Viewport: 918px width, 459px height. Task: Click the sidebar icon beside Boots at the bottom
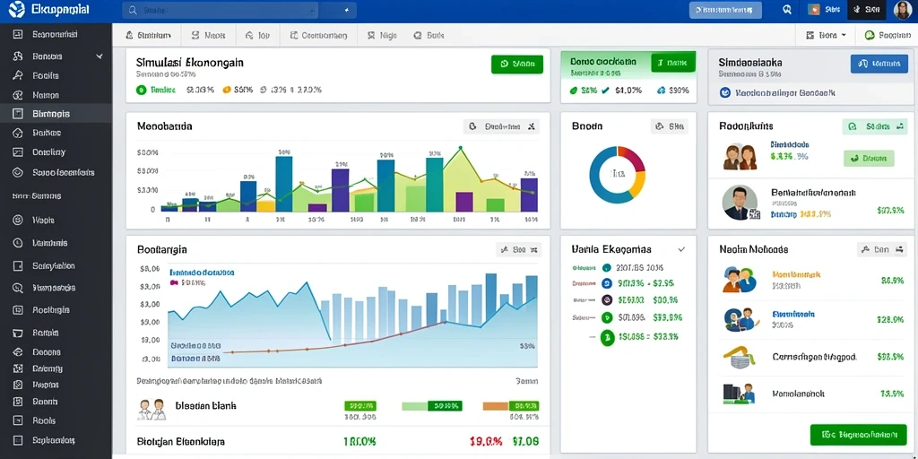(x=18, y=420)
